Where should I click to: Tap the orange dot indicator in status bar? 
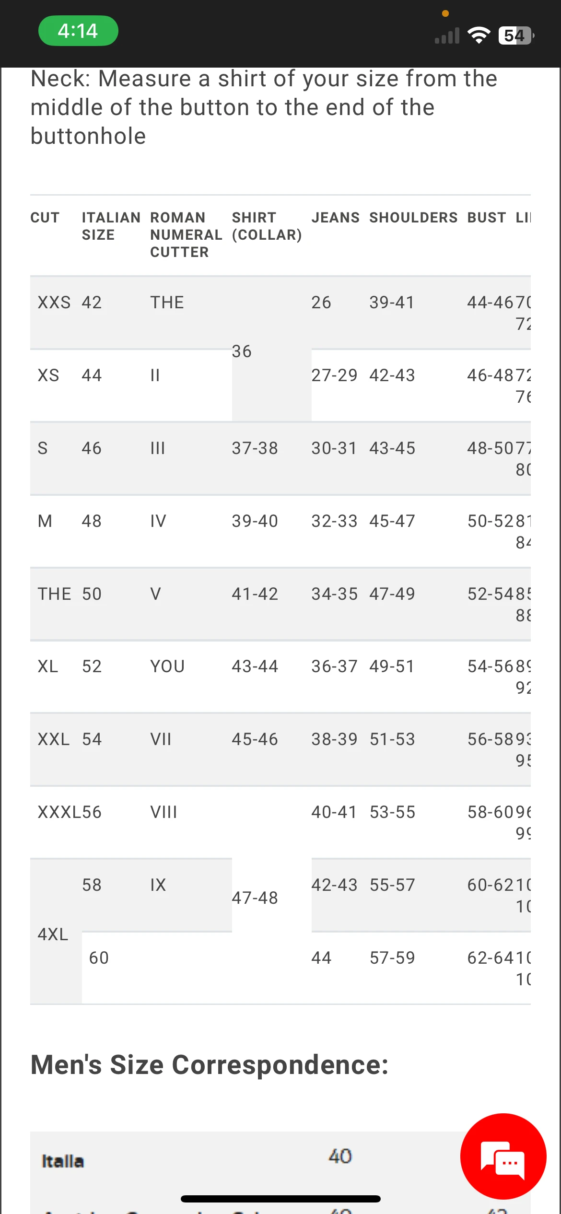pos(445,13)
